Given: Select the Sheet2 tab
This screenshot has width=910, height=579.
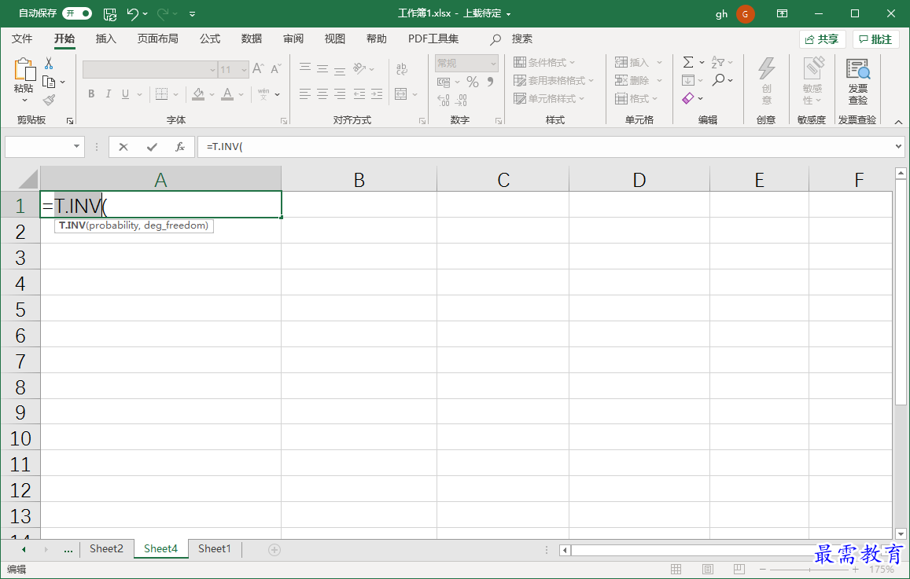Looking at the screenshot, I should [x=106, y=549].
